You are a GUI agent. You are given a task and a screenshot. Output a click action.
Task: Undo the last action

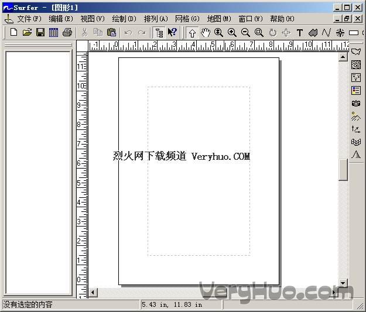(128, 32)
